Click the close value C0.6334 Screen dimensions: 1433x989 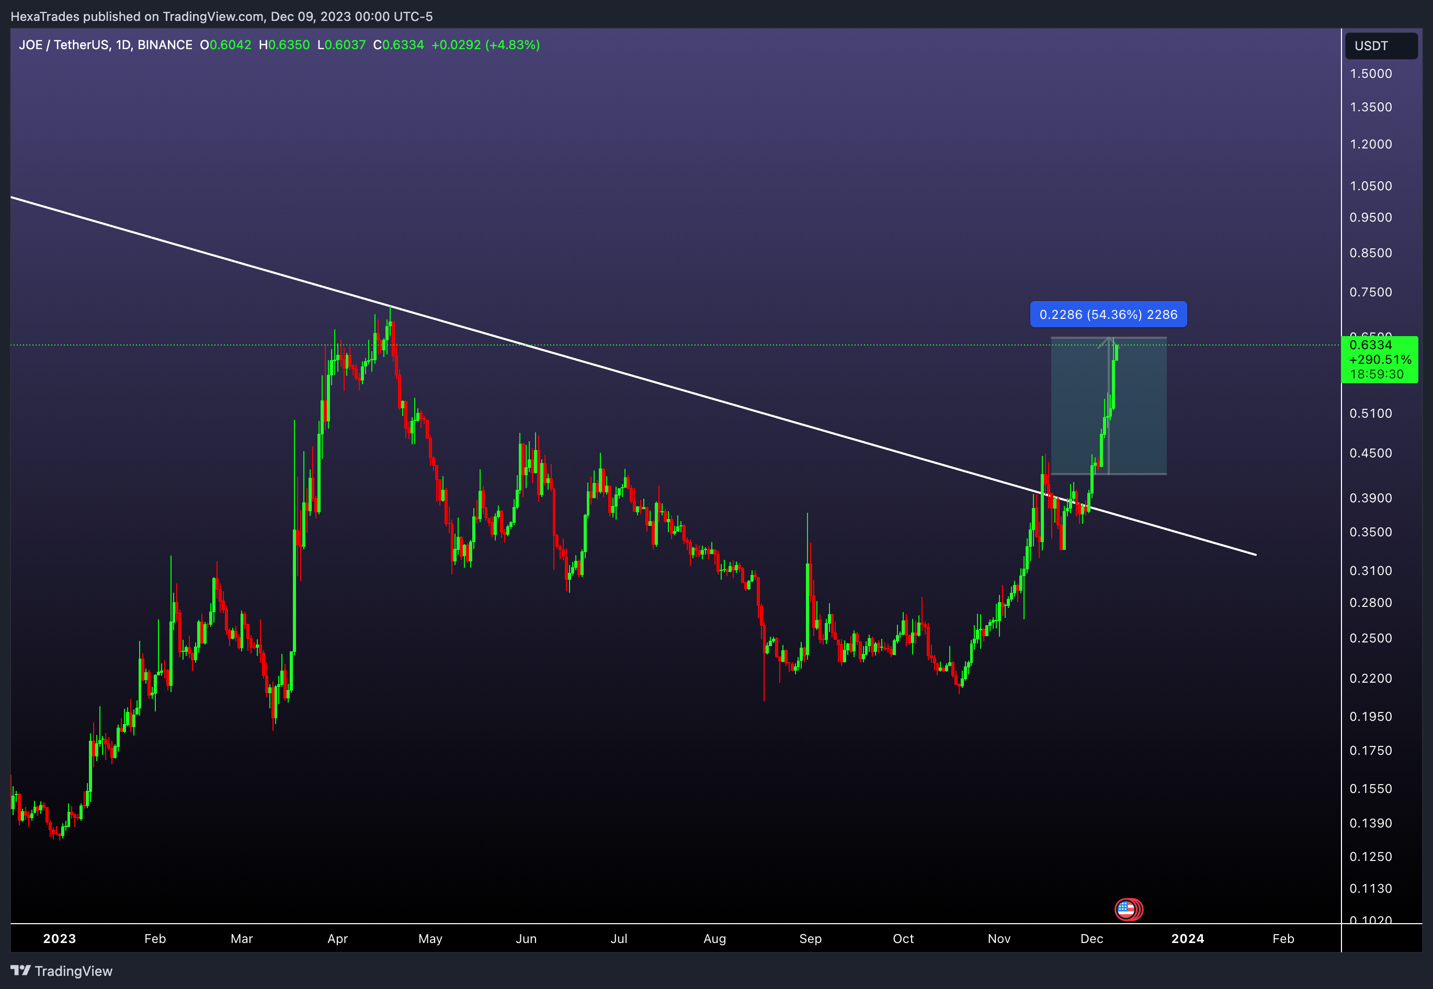coord(399,44)
